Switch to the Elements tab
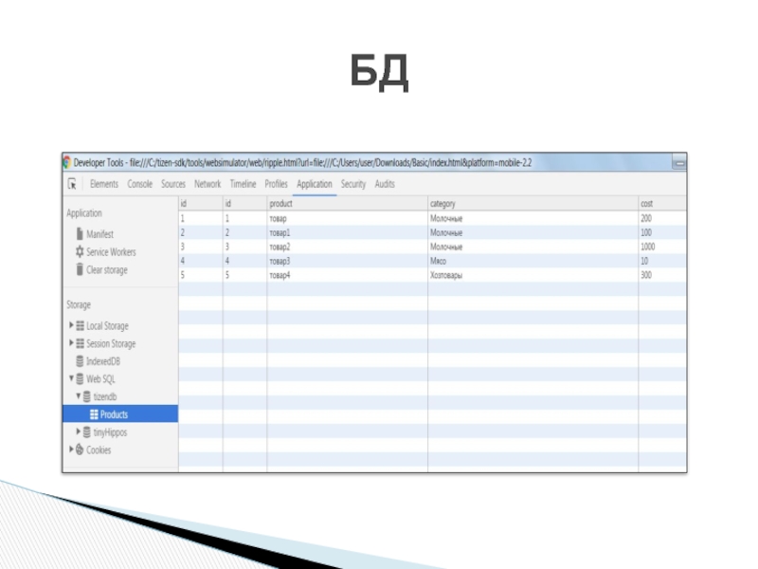The height and width of the screenshot is (569, 758). click(104, 184)
